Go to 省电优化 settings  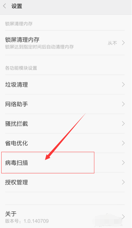[65, 143]
